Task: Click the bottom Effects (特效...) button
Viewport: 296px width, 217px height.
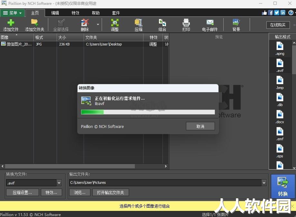Action: point(51,192)
